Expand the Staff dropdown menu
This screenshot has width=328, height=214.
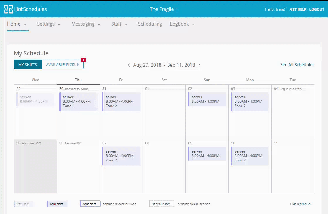point(119,24)
